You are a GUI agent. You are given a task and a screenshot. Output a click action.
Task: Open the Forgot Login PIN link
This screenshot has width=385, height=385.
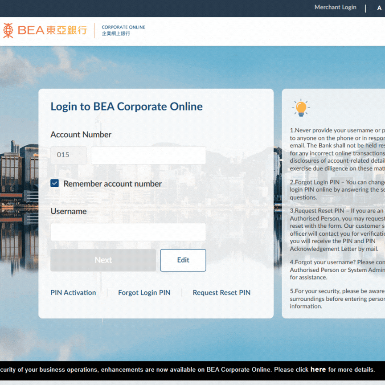pos(144,292)
